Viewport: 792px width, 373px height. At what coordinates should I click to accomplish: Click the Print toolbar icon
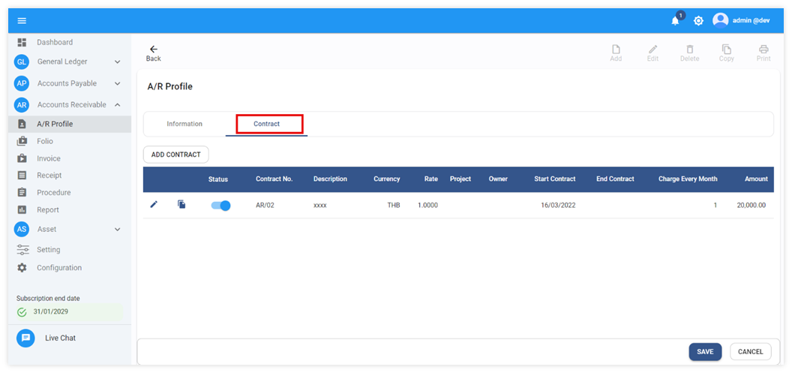(763, 50)
